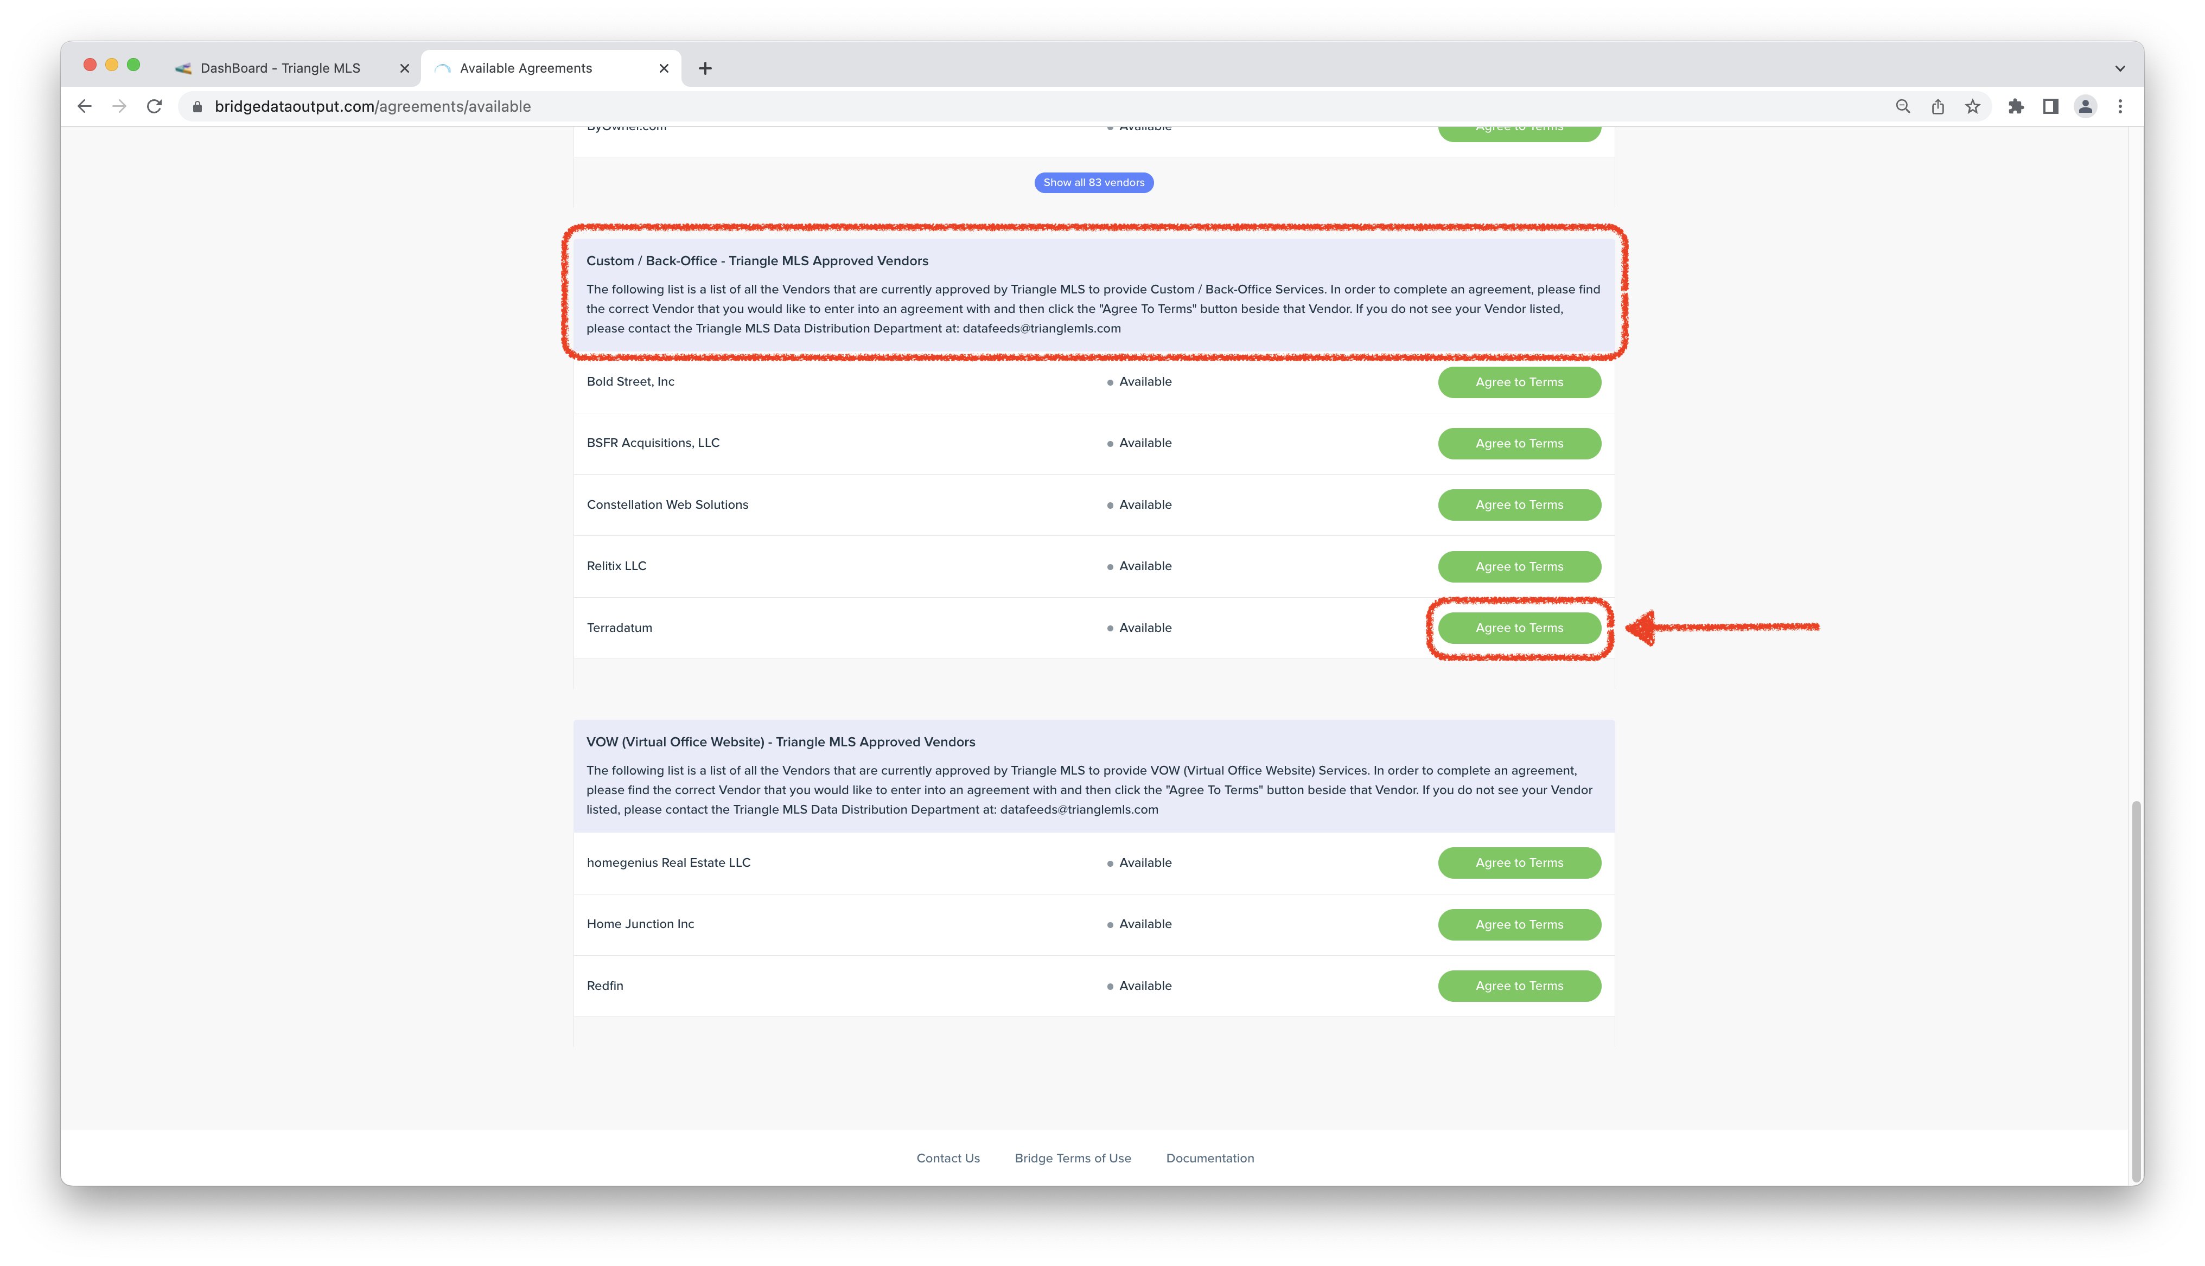
Task: Switch to DashBoard - Triangle MLS tab
Action: point(280,68)
